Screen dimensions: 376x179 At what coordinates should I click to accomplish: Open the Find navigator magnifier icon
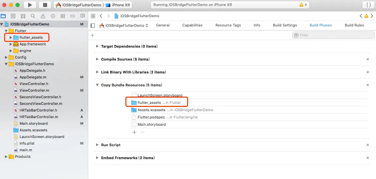pyautogui.click(x=33, y=16)
